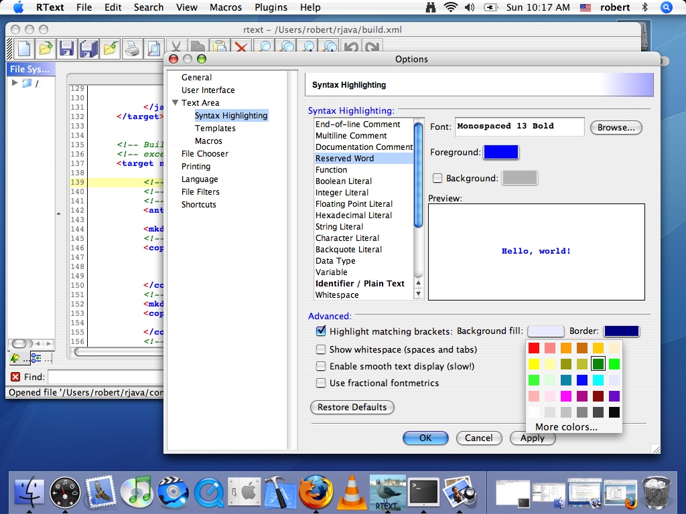The image size is (686, 514).
Task: Open the Plugins menu
Action: 271,7
